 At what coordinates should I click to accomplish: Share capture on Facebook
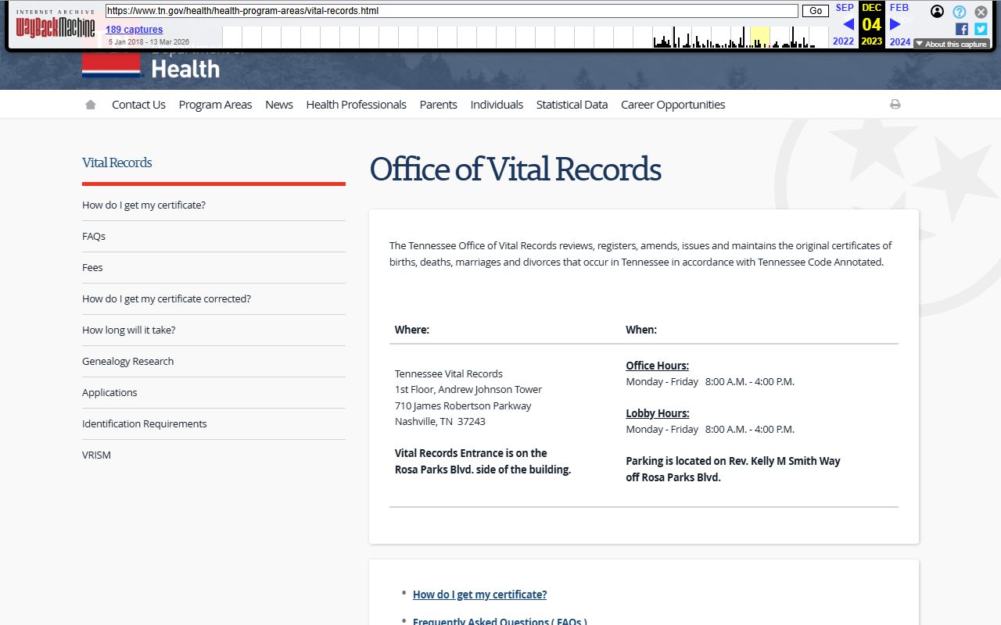coord(962,29)
